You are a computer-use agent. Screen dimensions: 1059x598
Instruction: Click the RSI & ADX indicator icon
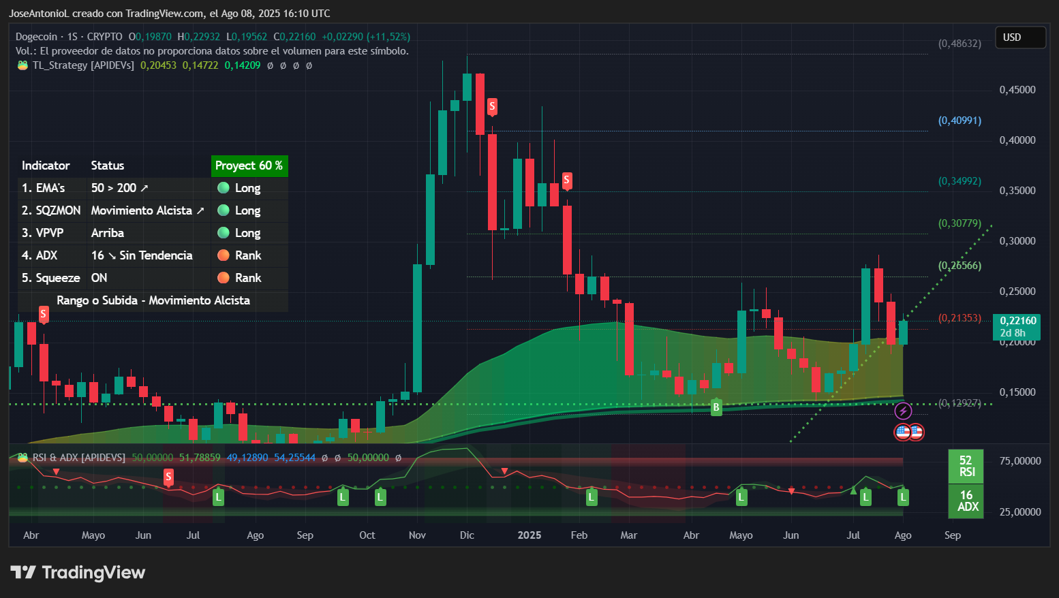click(x=22, y=458)
